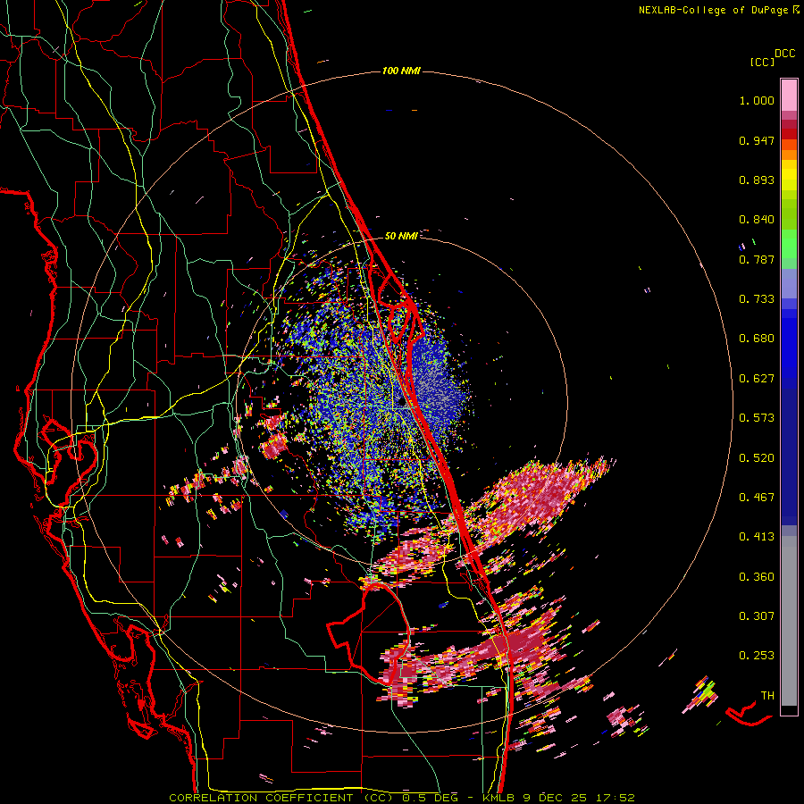Click the 0.413 legend value
804x804 pixels.
point(757,537)
